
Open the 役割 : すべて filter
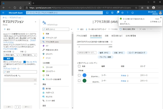pyautogui.click(x=118, y=53)
